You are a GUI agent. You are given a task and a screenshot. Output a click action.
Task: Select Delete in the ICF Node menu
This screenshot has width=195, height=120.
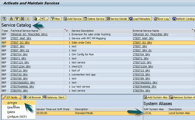click(x=11, y=112)
